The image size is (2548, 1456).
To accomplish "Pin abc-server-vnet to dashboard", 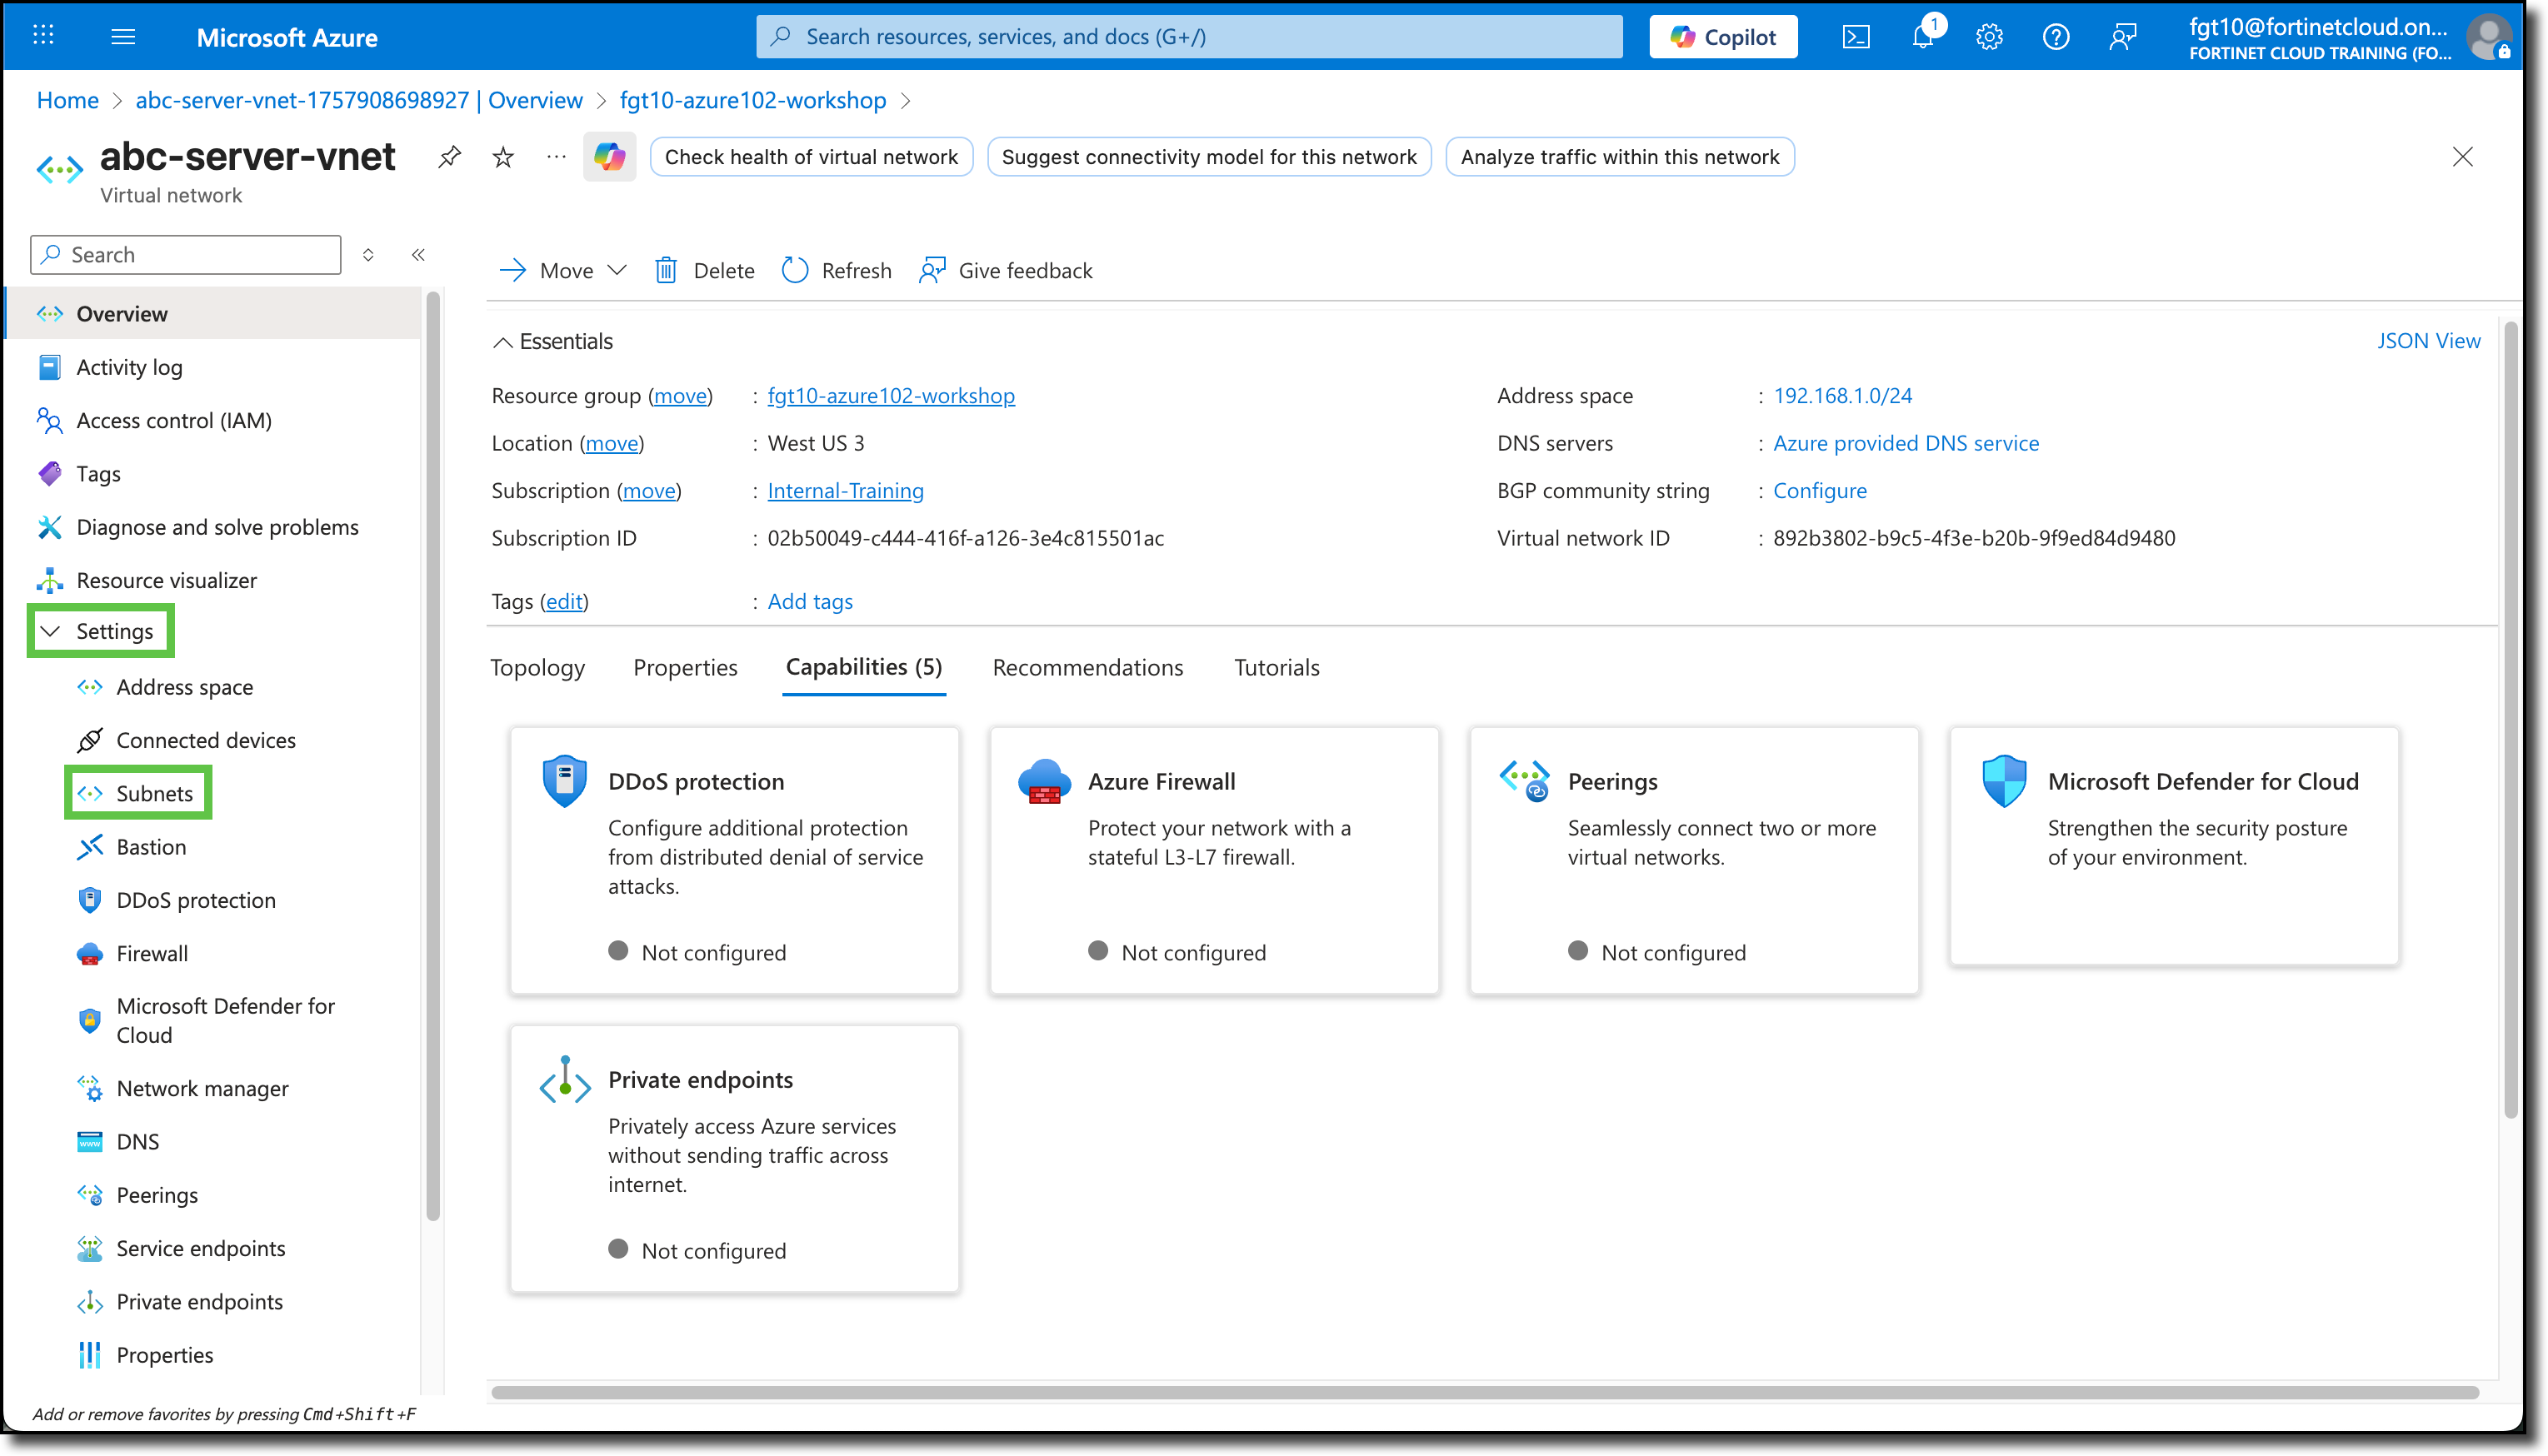I will (449, 156).
